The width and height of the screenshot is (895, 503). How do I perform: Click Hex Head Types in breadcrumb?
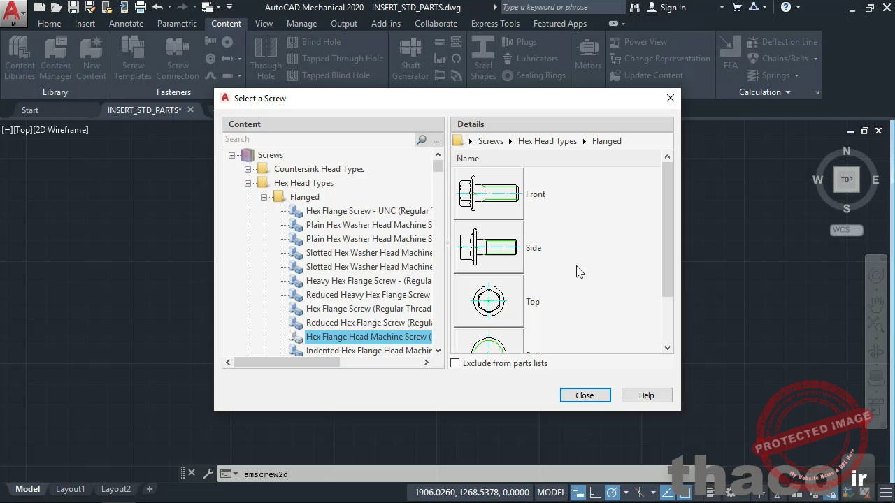(x=547, y=141)
